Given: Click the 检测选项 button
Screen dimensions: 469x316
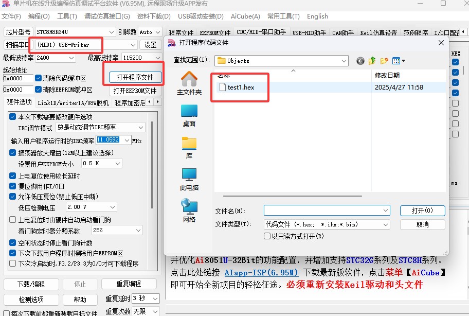Looking at the screenshot, I should (31, 300).
